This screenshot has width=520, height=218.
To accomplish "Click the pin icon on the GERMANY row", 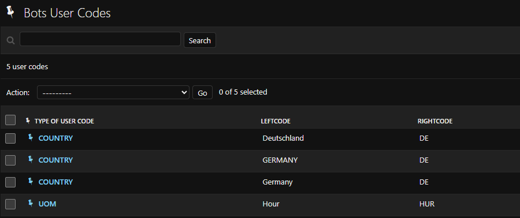I will tap(31, 159).
